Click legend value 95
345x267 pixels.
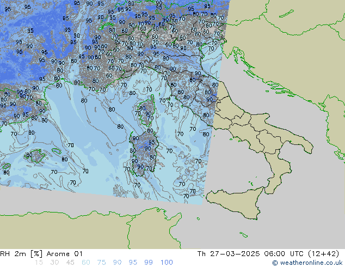coord(133,263)
